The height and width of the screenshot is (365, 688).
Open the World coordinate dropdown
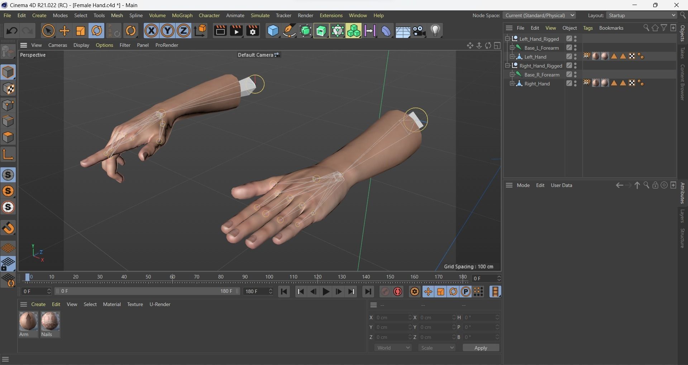pyautogui.click(x=393, y=348)
